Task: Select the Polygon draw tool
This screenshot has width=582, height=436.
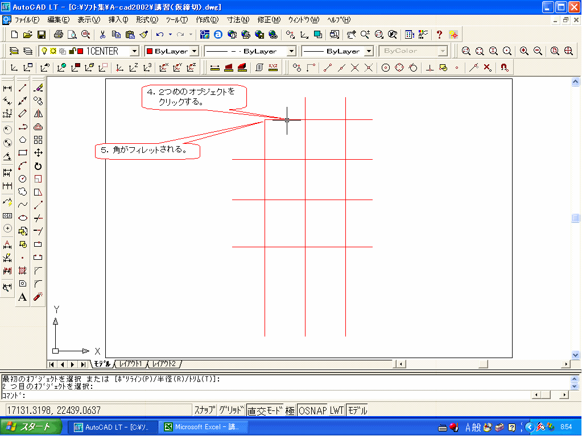Action: click(x=23, y=140)
